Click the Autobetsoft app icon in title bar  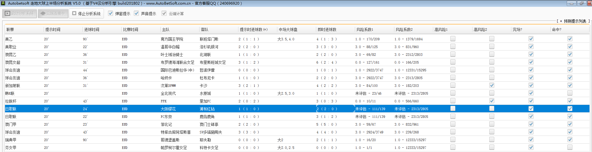tap(3, 3)
